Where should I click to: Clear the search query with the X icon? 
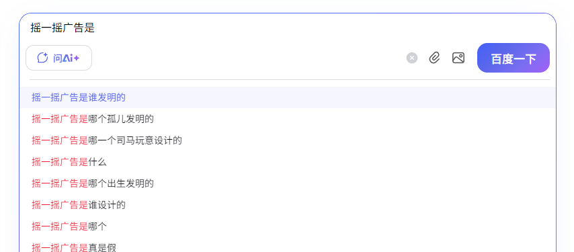[412, 58]
